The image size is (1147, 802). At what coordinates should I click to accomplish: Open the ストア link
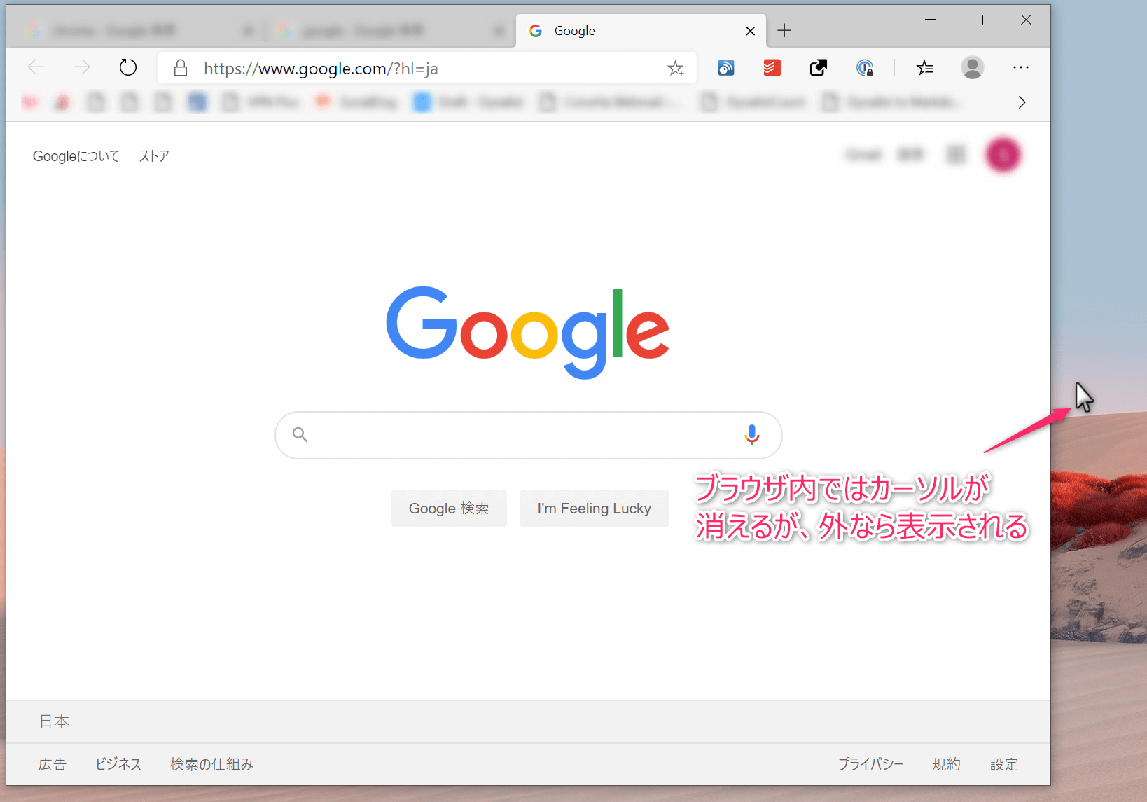(154, 156)
